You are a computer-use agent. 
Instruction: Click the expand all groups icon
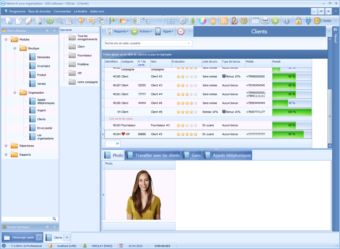[137, 21]
